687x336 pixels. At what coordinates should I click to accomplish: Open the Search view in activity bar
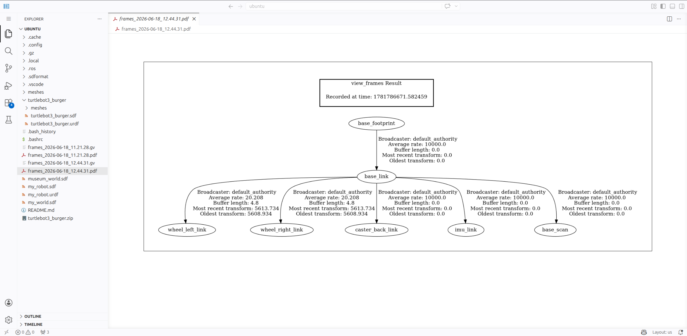pos(9,51)
